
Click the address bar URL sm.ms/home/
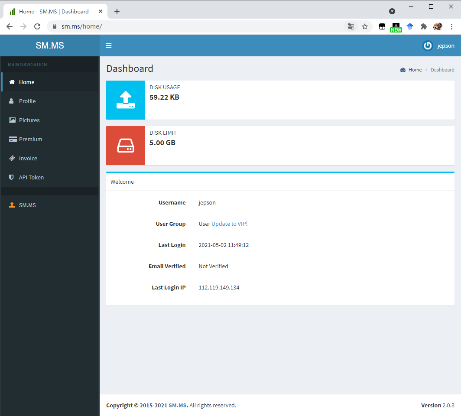pyautogui.click(x=81, y=26)
